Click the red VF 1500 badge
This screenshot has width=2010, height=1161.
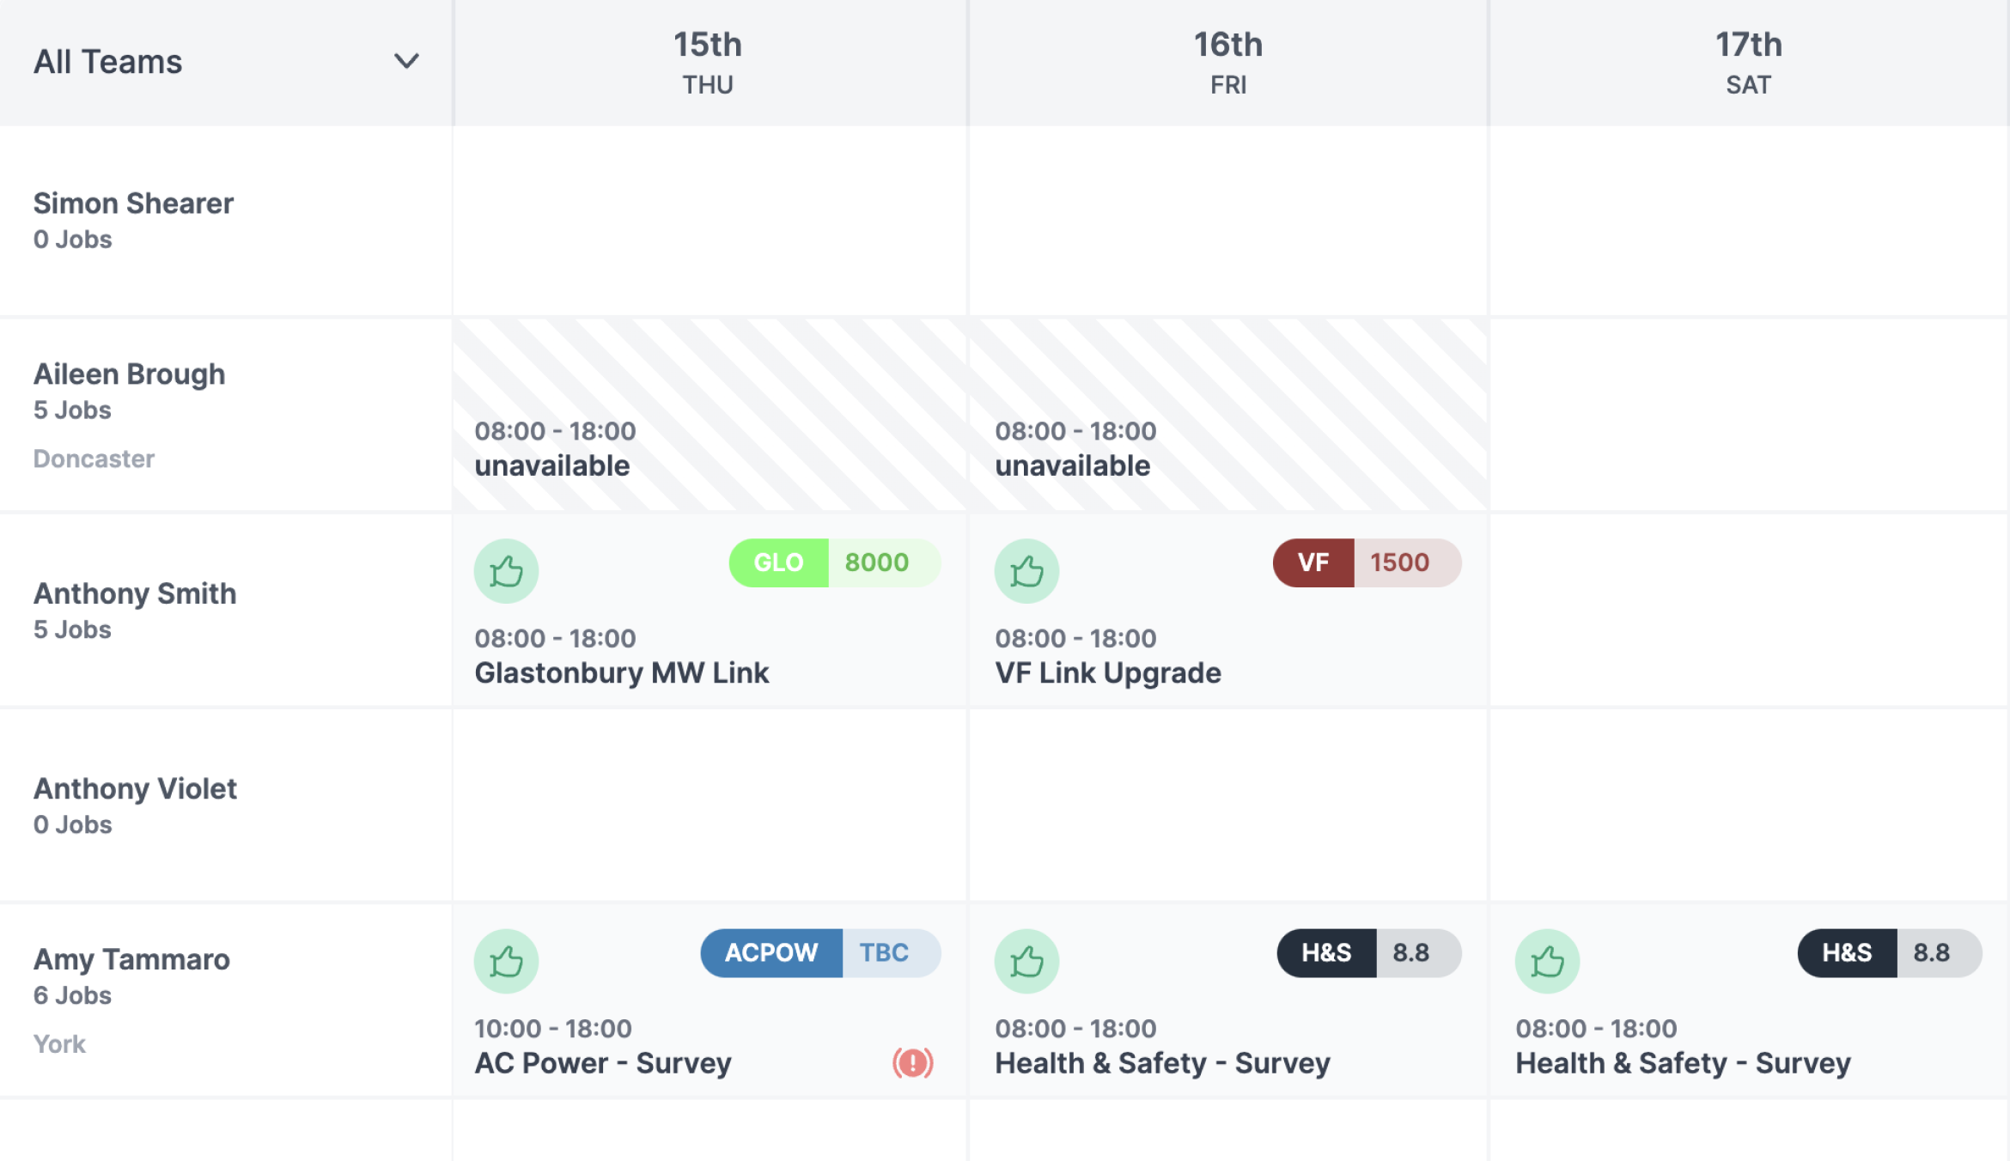click(x=1367, y=562)
